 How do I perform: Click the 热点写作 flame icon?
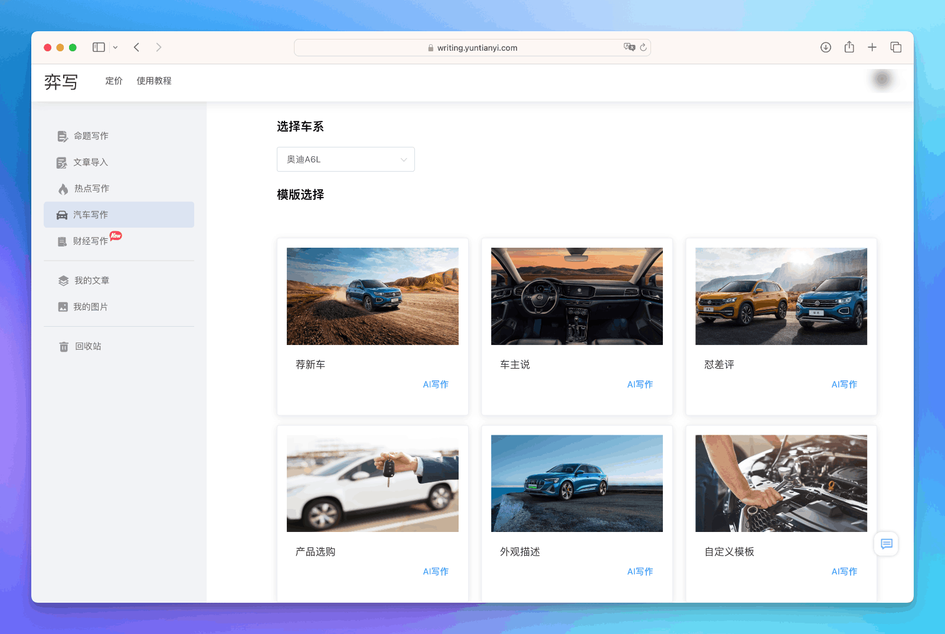tap(63, 189)
